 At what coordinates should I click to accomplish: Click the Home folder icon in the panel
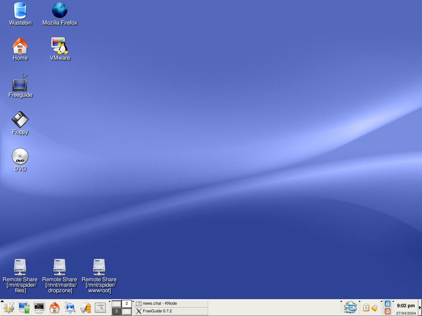pos(54,308)
